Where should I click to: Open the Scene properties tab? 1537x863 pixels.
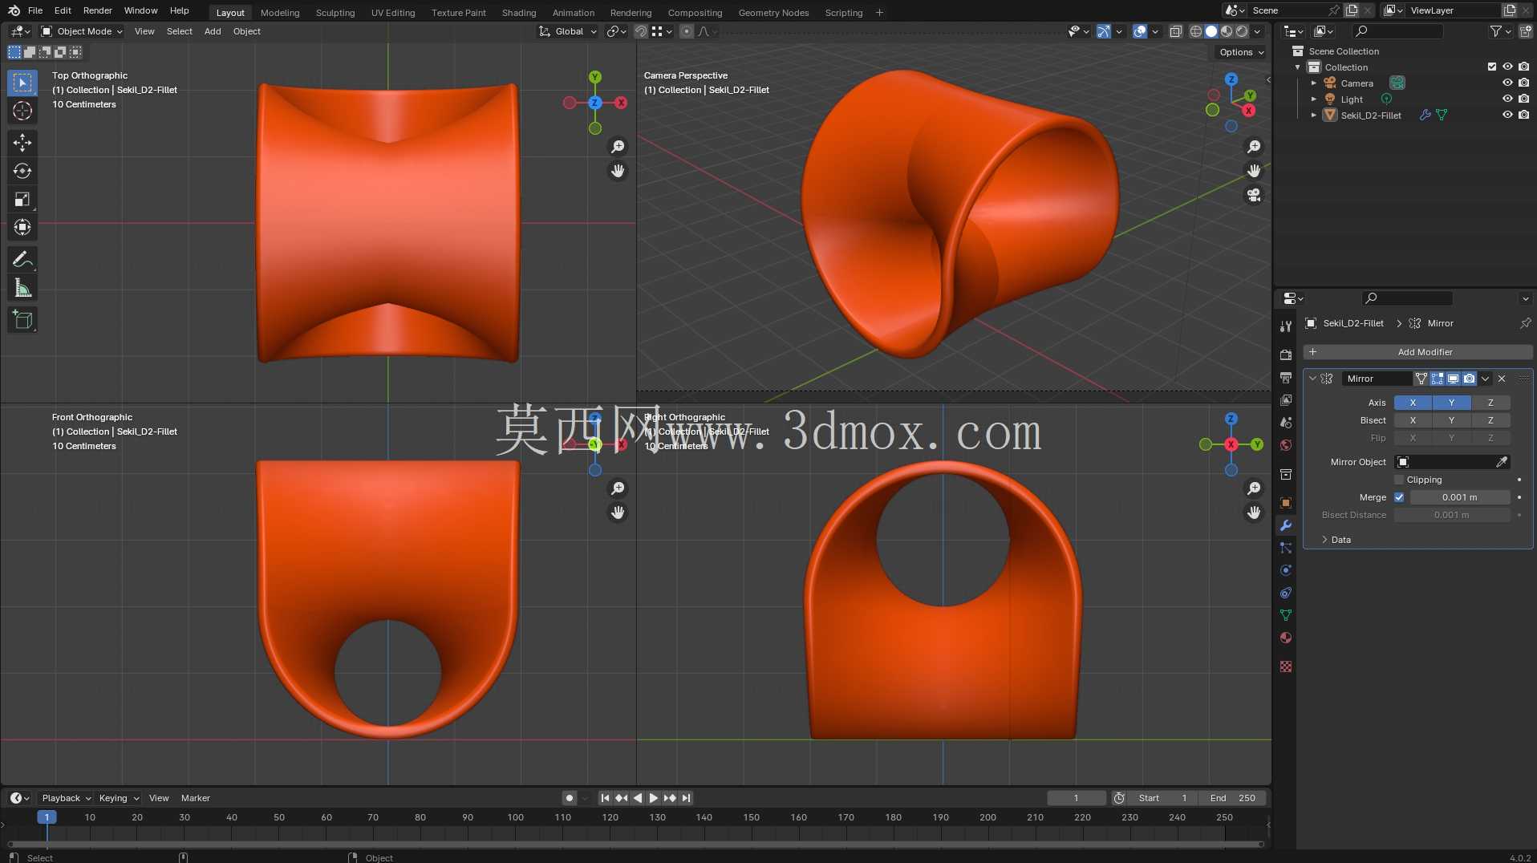point(1286,422)
